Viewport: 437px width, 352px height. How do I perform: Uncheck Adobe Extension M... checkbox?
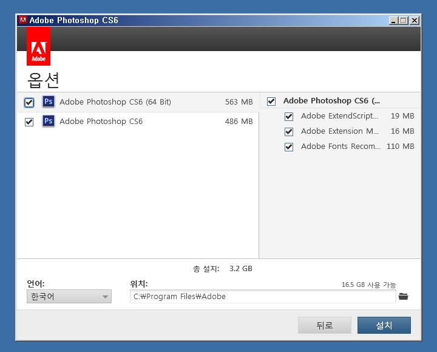pos(289,131)
